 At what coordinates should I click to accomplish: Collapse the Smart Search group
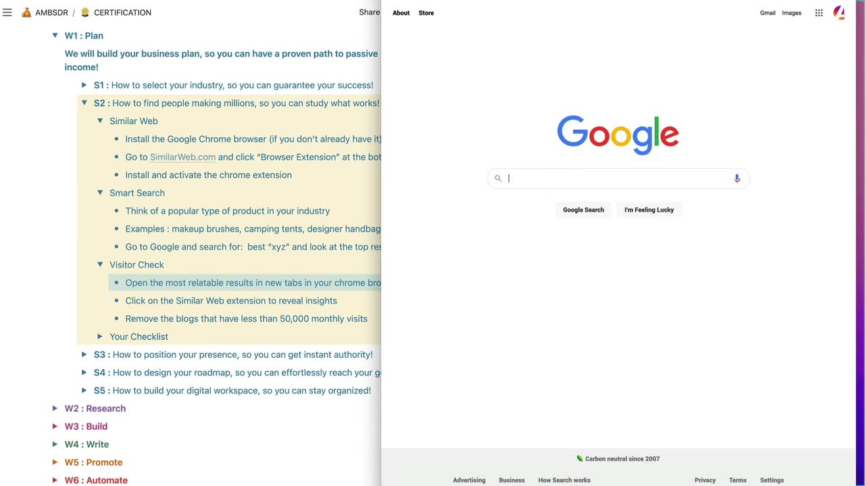[x=100, y=192]
